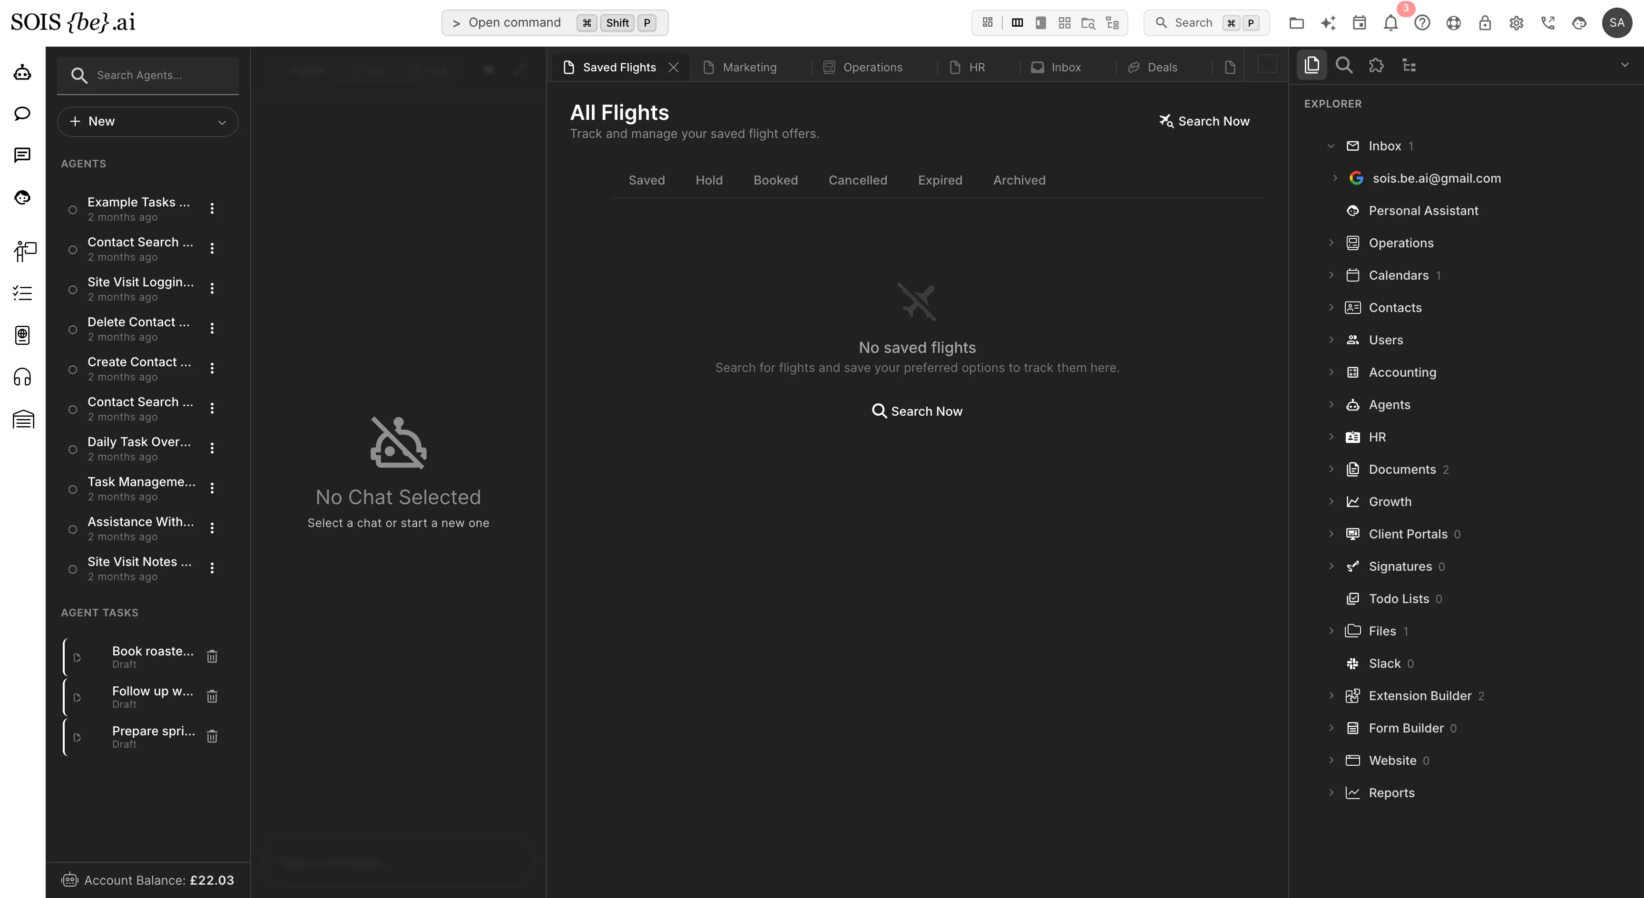
Task: Click the Search Agents input field
Action: 147,75
